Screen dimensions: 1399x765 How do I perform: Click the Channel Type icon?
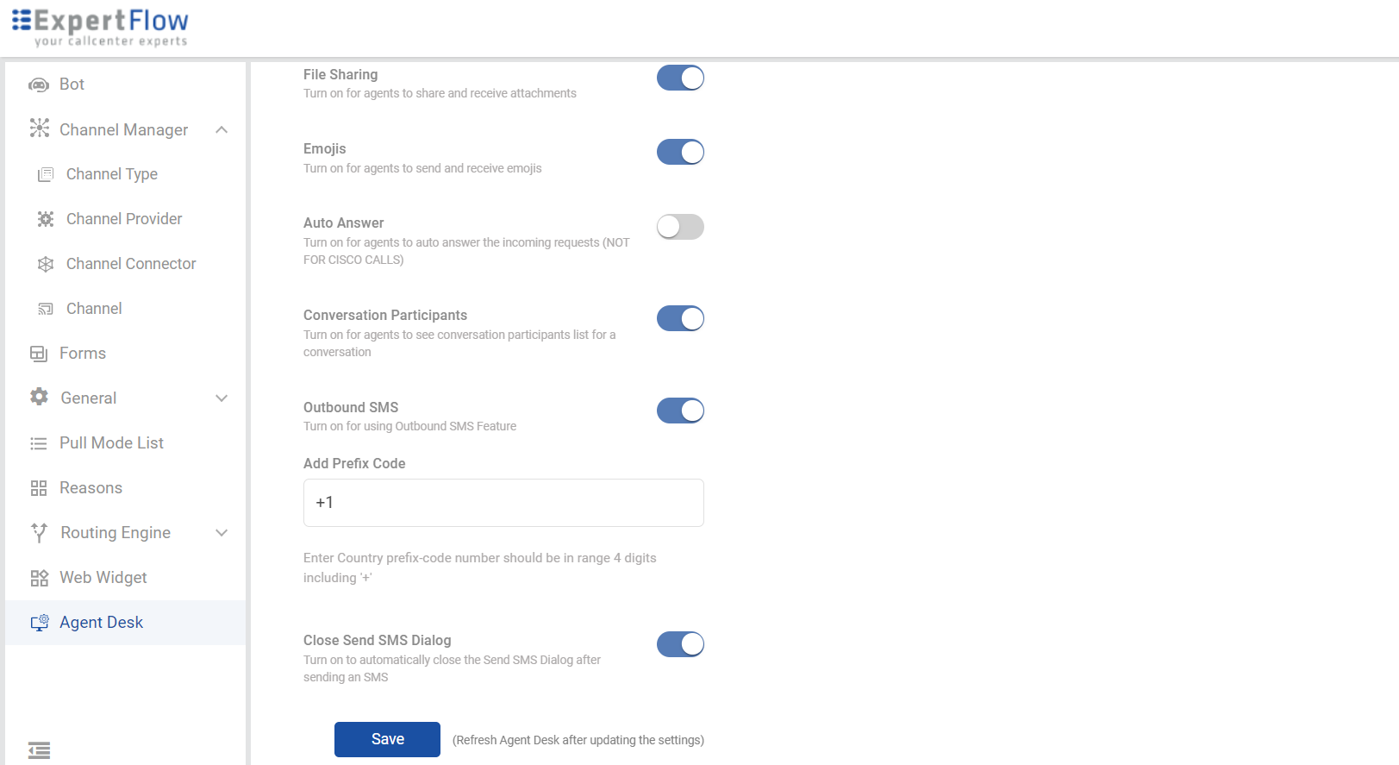tap(46, 173)
